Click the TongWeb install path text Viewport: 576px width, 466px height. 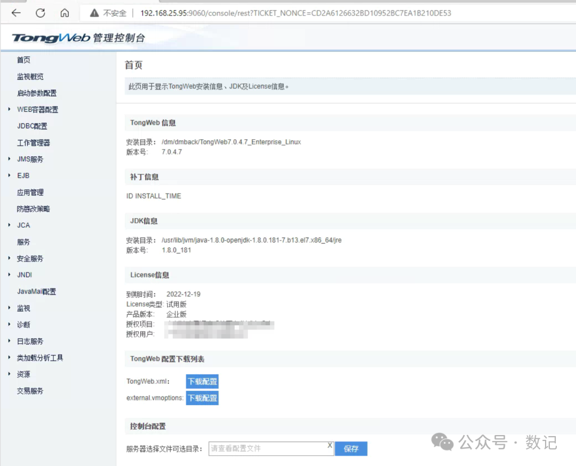(x=231, y=142)
